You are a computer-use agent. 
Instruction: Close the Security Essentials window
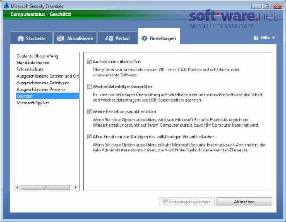[x=278, y=6]
